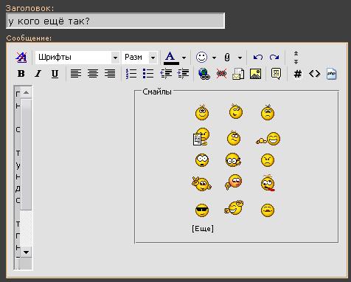Open the Шрифты font dropdown
Image resolution: width=351 pixels, height=282 pixels.
77,58
